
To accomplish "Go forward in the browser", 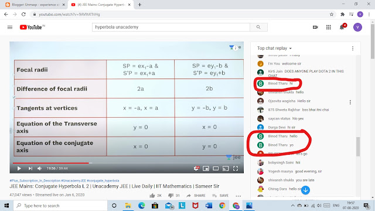I will (15, 14).
